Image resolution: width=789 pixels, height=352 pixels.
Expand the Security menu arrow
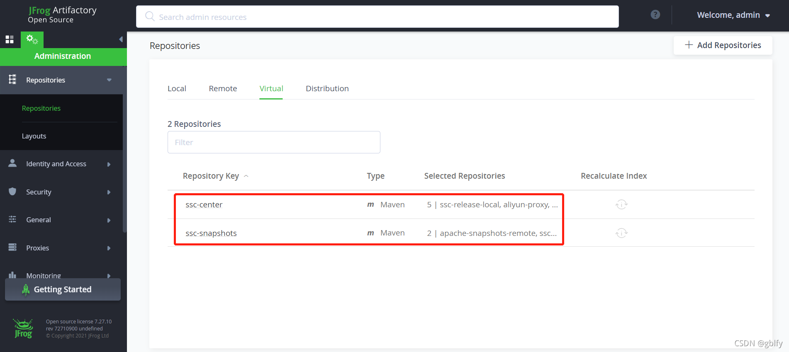(x=109, y=192)
